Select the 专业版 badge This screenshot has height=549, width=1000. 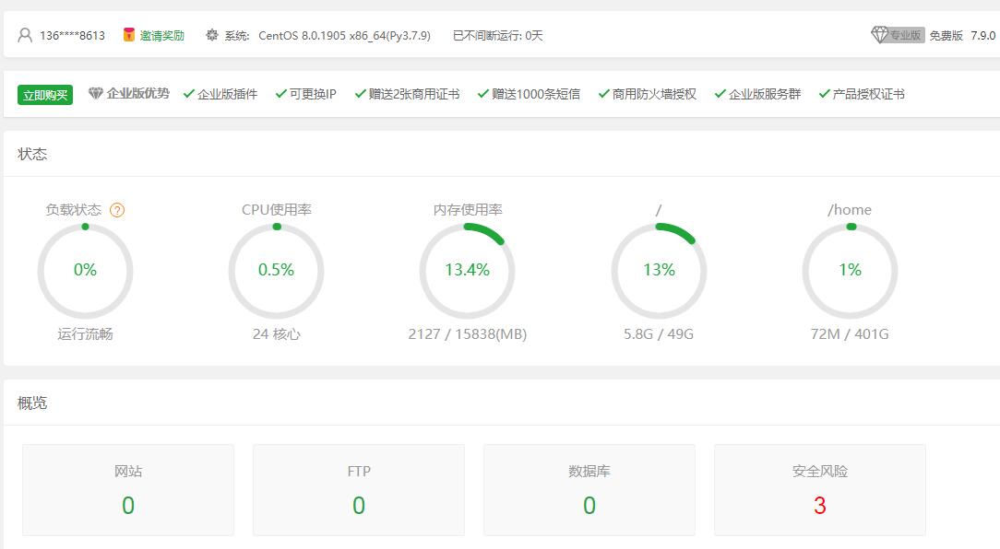[x=905, y=35]
